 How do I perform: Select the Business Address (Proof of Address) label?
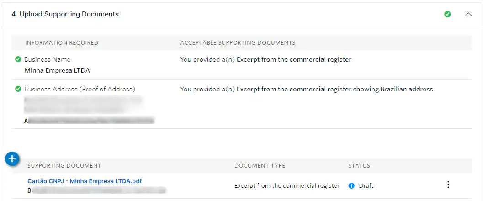tap(80, 89)
